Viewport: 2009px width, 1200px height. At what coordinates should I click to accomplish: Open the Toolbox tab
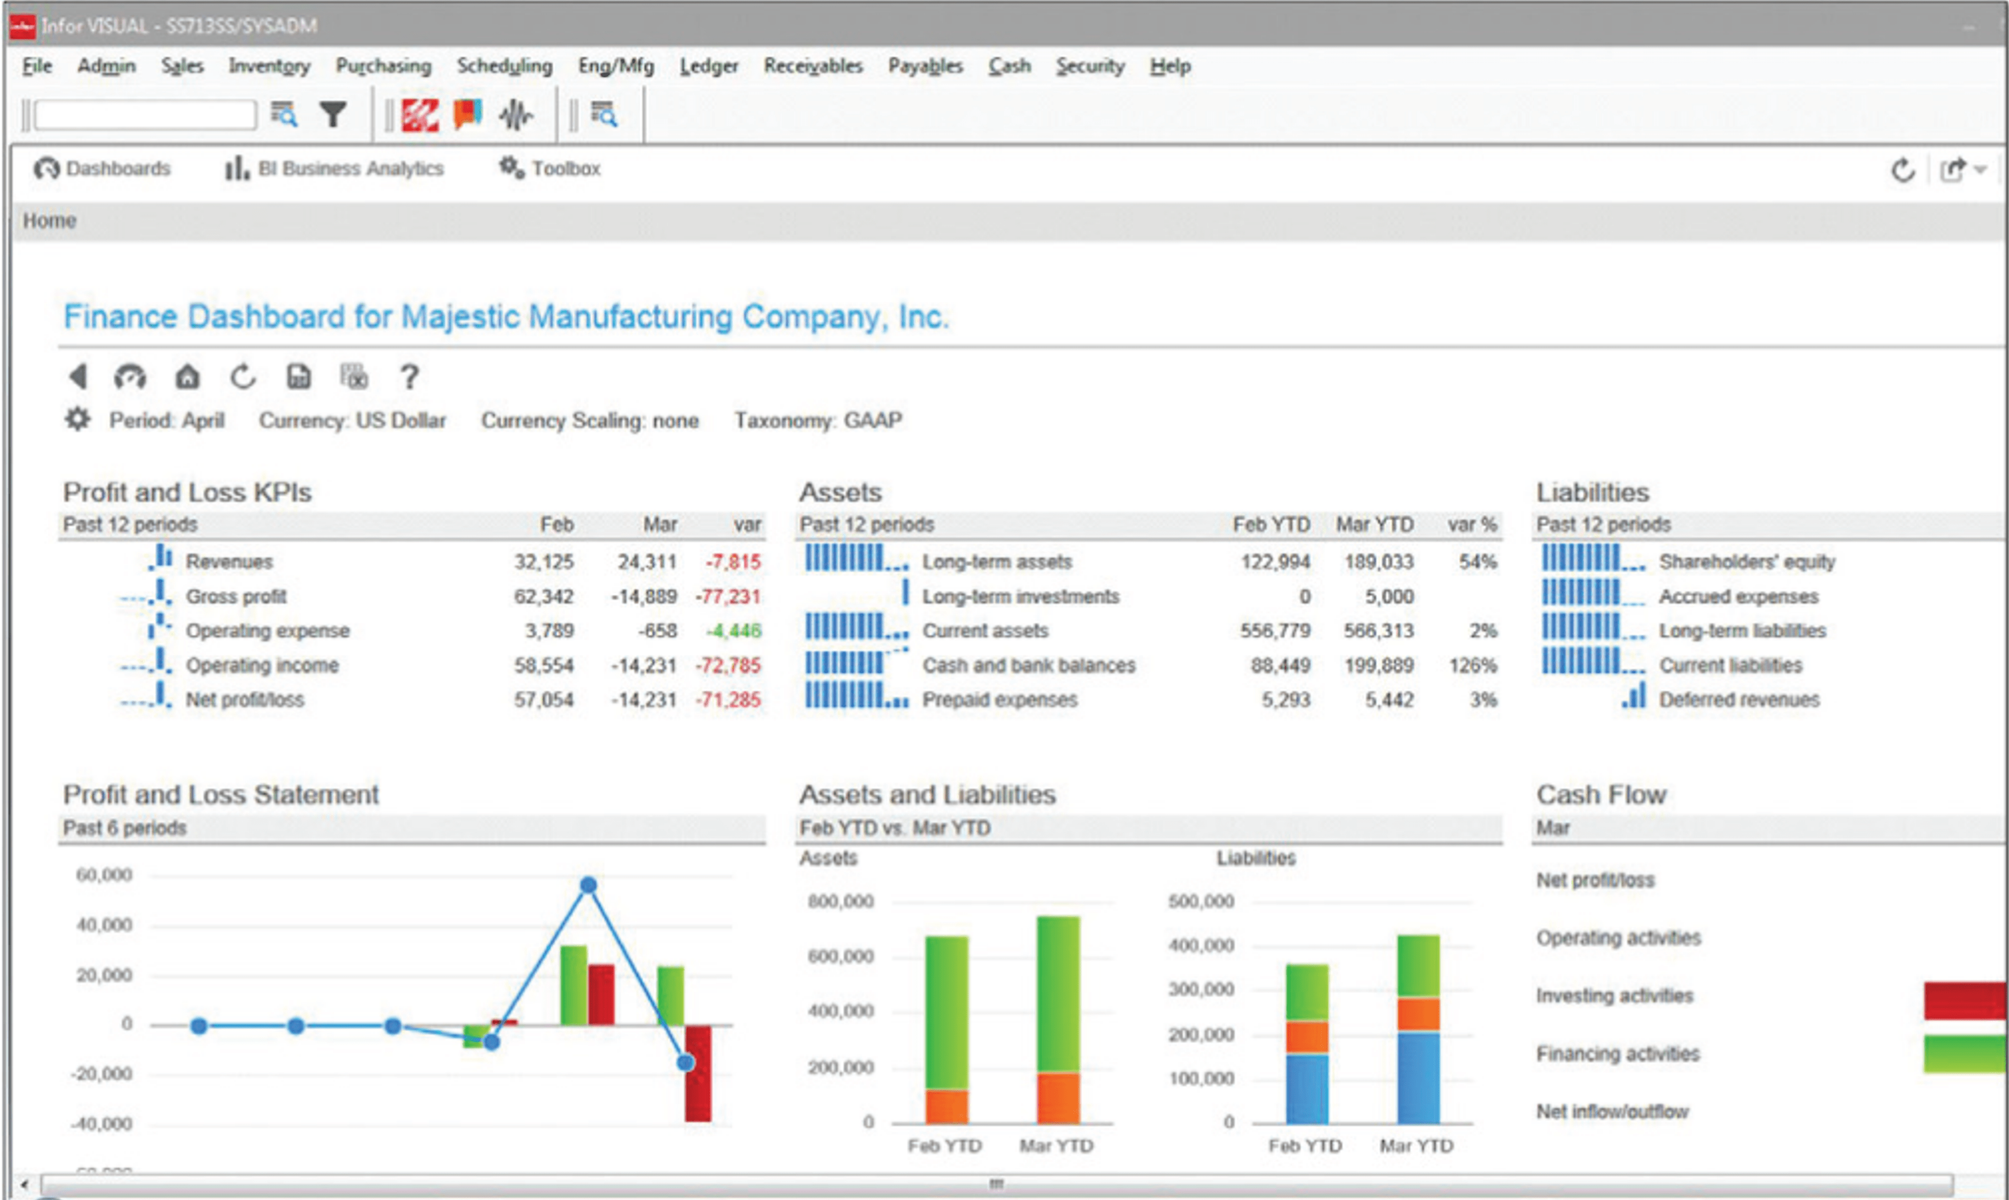tap(550, 169)
